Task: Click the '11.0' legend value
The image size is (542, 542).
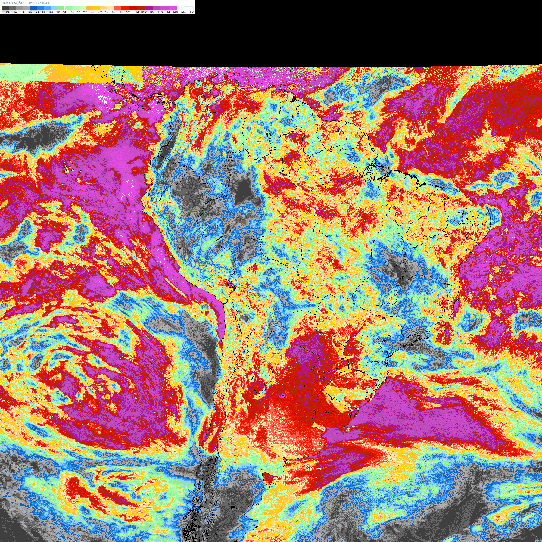Action: point(160,12)
